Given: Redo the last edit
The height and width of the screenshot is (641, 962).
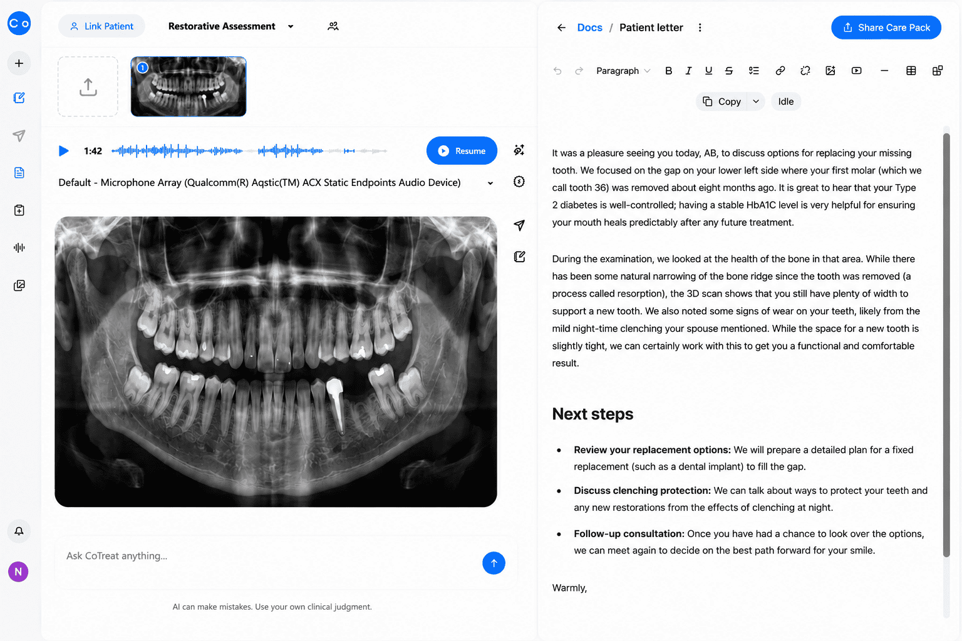Looking at the screenshot, I should [579, 71].
